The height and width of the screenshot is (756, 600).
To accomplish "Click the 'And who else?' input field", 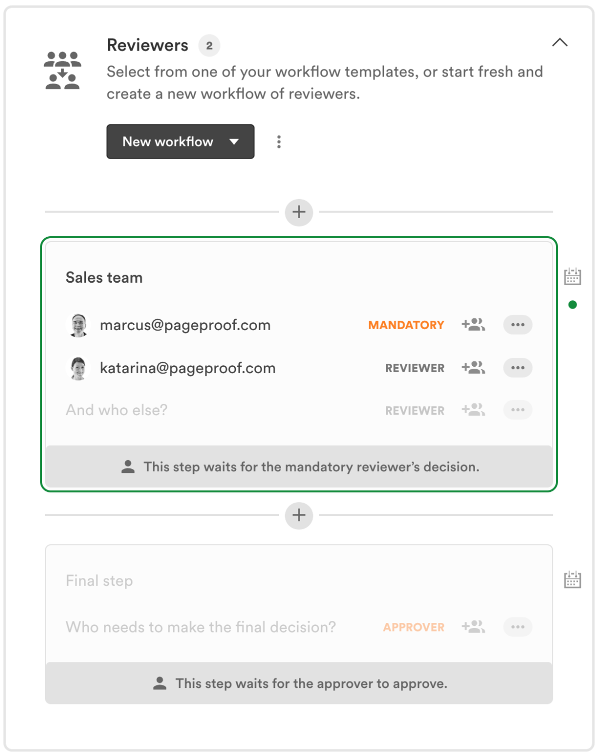I will pyautogui.click(x=116, y=410).
